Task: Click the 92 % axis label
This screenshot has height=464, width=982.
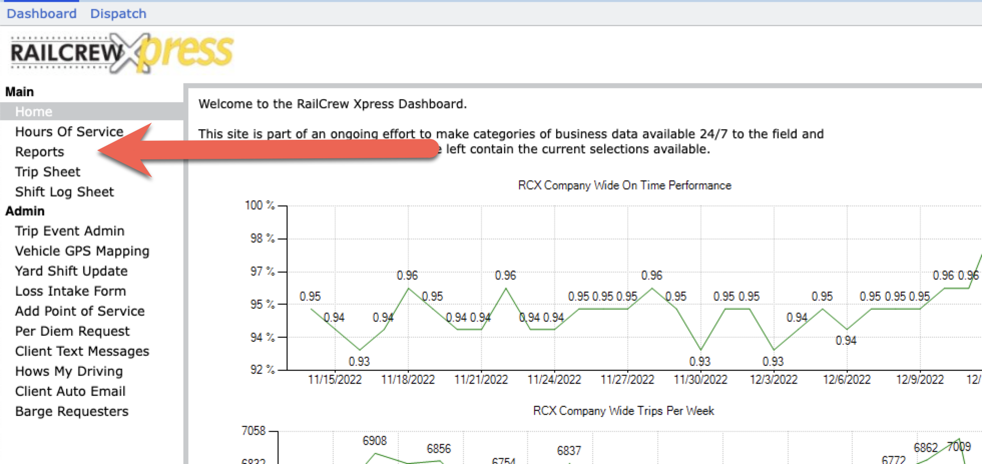Action: tap(263, 369)
